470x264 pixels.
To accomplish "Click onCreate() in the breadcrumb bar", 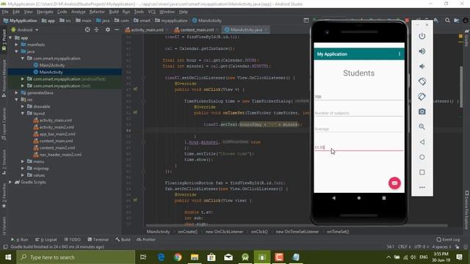I will pyautogui.click(x=188, y=232).
